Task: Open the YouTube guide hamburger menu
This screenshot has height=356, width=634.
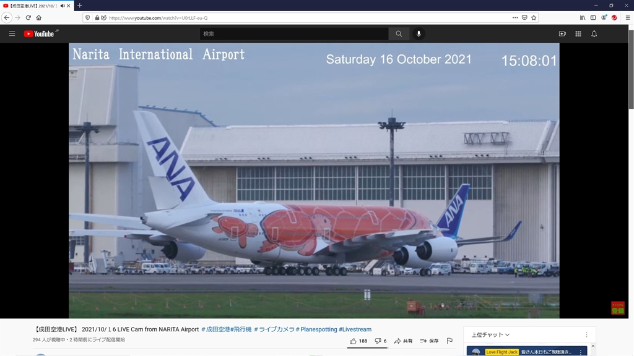Action: pyautogui.click(x=12, y=34)
